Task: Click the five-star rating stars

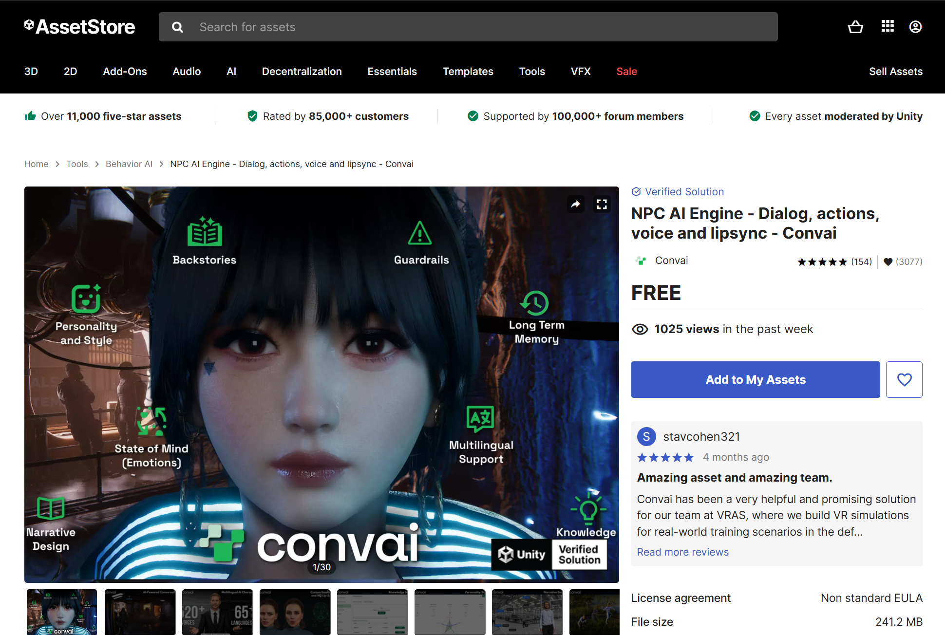Action: tap(822, 262)
